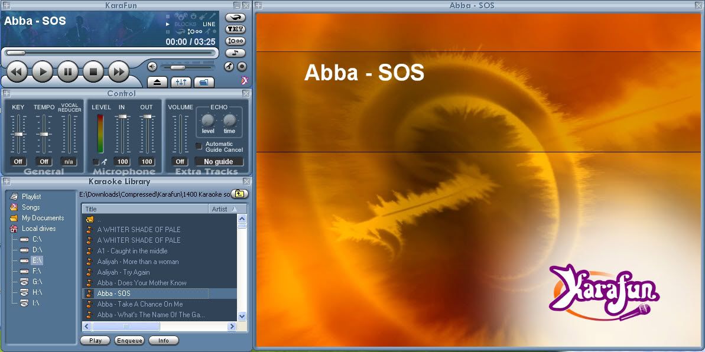The height and width of the screenshot is (352, 705).
Task: Select Songs in the library sidebar
Action: point(31,207)
